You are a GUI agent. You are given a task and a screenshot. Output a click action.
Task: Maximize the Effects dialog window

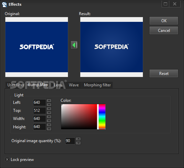(x=165, y=4)
